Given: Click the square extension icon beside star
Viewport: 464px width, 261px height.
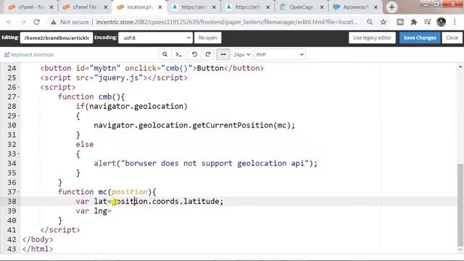Looking at the screenshot, I should (400, 22).
